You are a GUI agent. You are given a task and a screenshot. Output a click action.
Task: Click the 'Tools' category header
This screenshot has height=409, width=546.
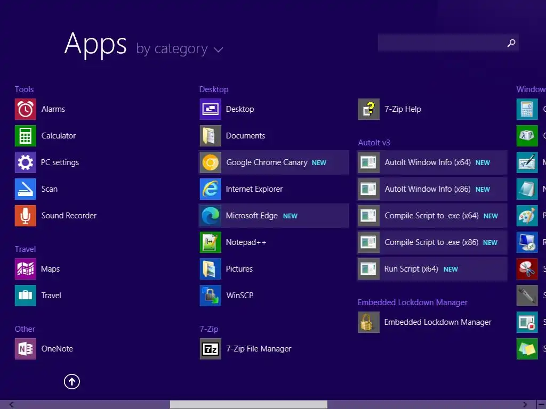tap(24, 89)
